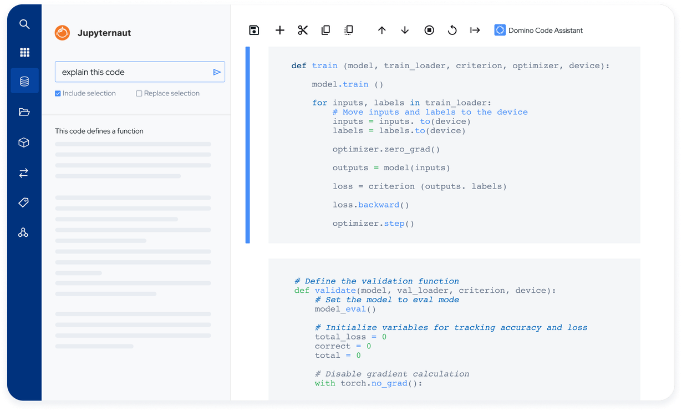Stop kernel execution with stop icon
The image size is (682, 411).
429,30
